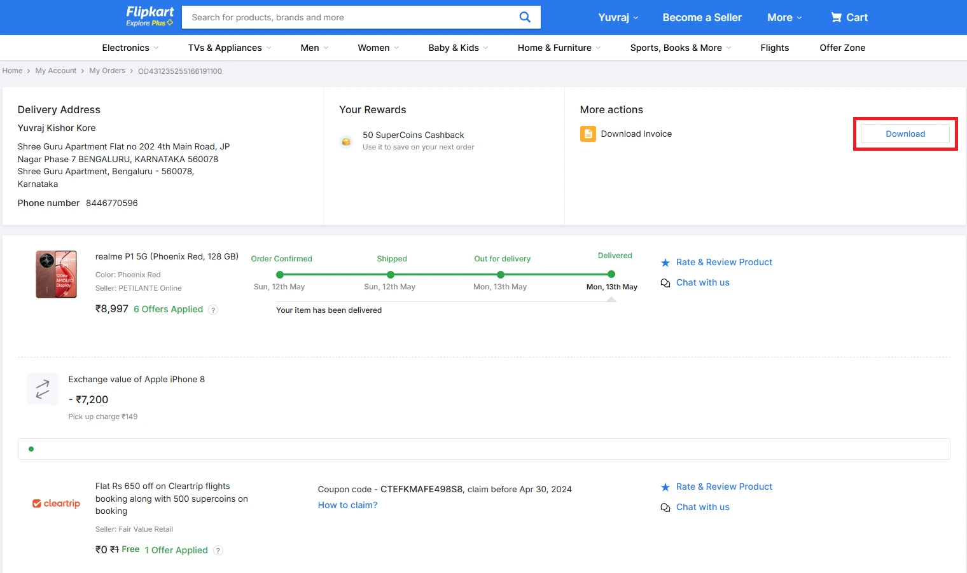Image resolution: width=967 pixels, height=573 pixels.
Task: Open realme P1 5G product thumbnail
Action: 57,274
